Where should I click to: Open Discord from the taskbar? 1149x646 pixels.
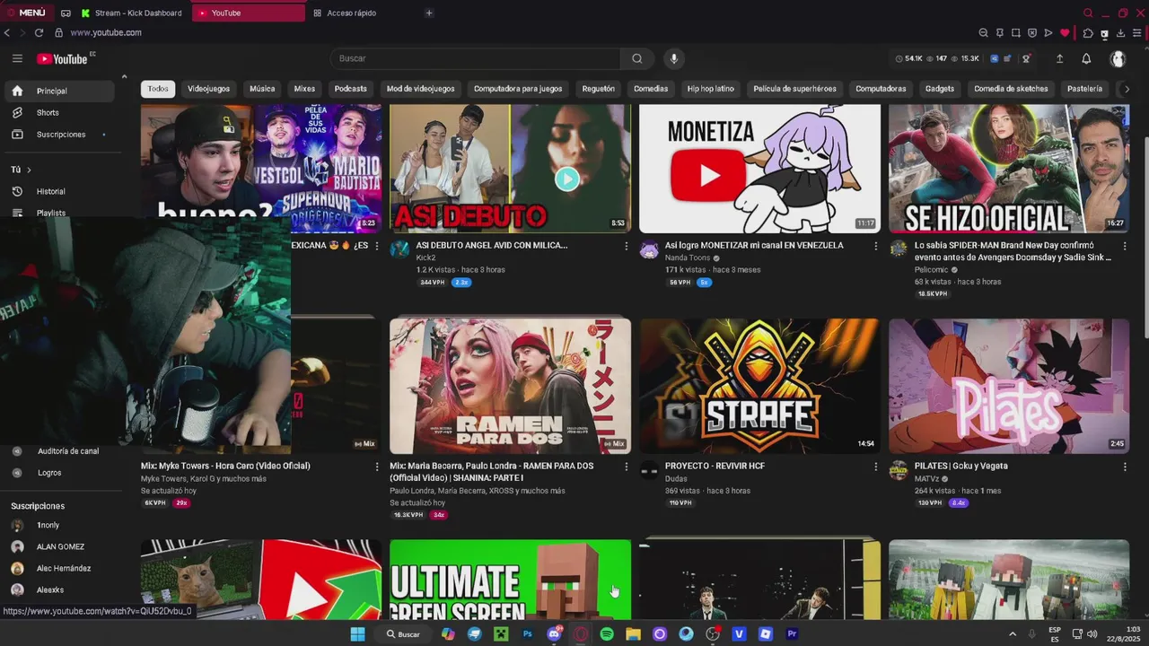coord(554,633)
